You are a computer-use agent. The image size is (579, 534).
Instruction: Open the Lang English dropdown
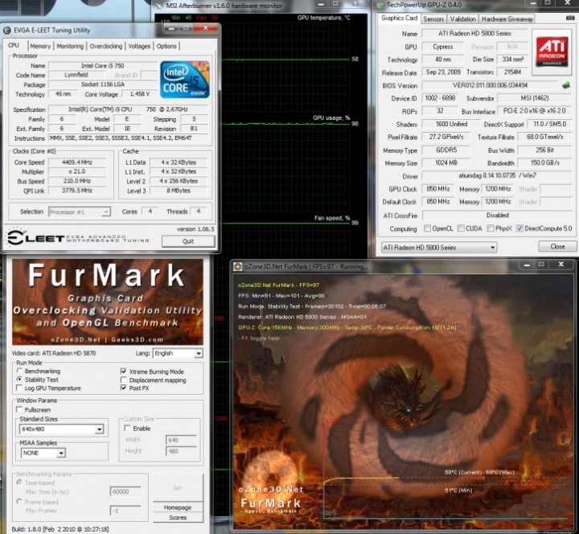pyautogui.click(x=178, y=353)
